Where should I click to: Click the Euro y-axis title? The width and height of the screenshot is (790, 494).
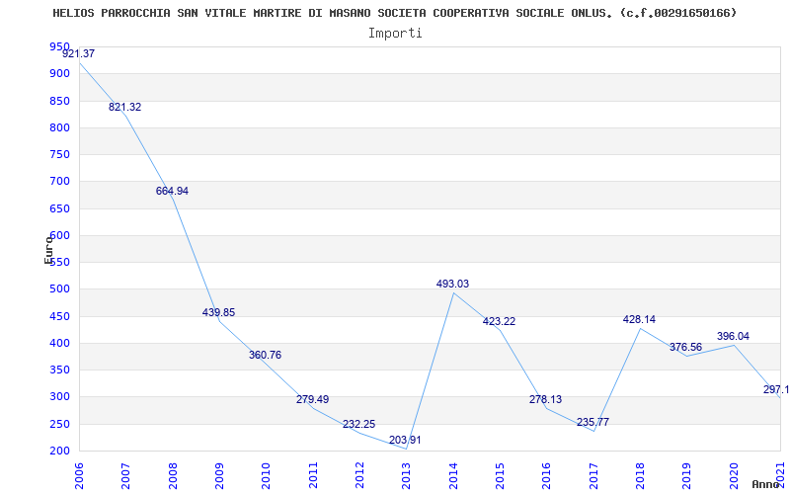tap(48, 249)
